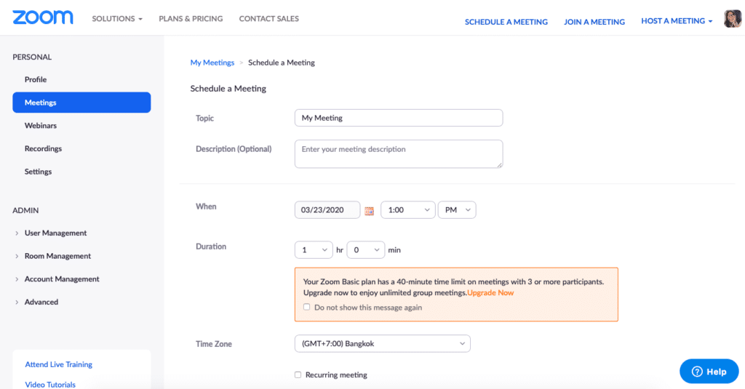Open the Time Zone dropdown
Screen dimensions: 745x389
[382, 343]
